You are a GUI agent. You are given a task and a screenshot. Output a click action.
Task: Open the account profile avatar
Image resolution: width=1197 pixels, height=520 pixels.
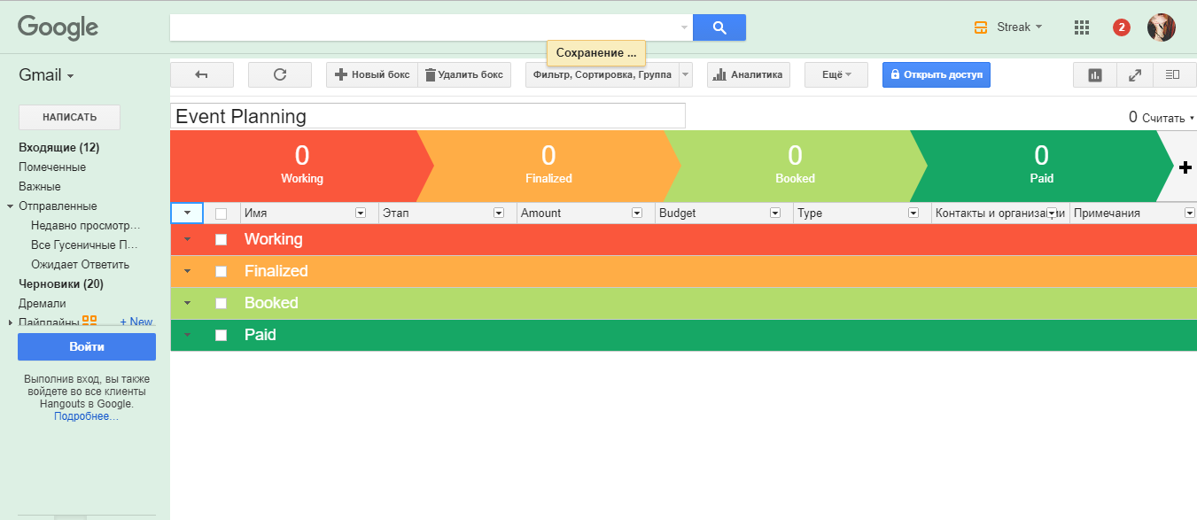click(1162, 27)
